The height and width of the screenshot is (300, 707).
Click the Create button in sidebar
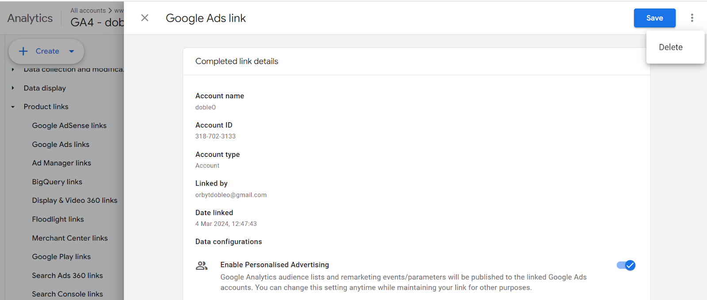pos(46,51)
